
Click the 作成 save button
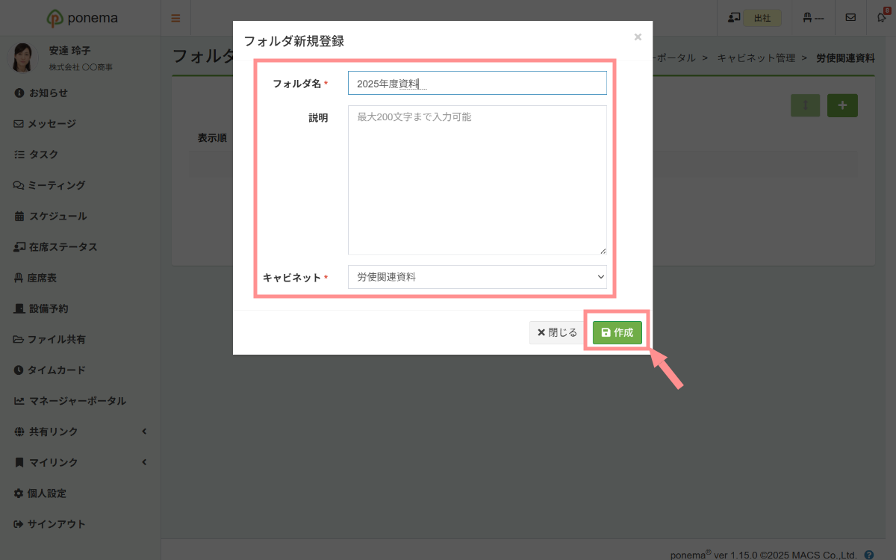point(617,333)
